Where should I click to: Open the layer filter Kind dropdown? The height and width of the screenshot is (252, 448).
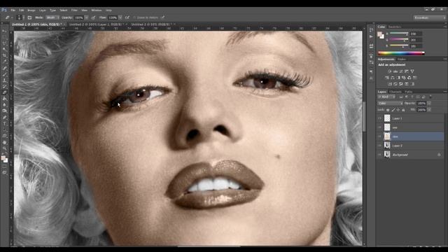point(386,97)
